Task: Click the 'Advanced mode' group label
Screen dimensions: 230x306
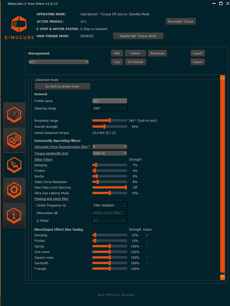Action: [x=46, y=80]
